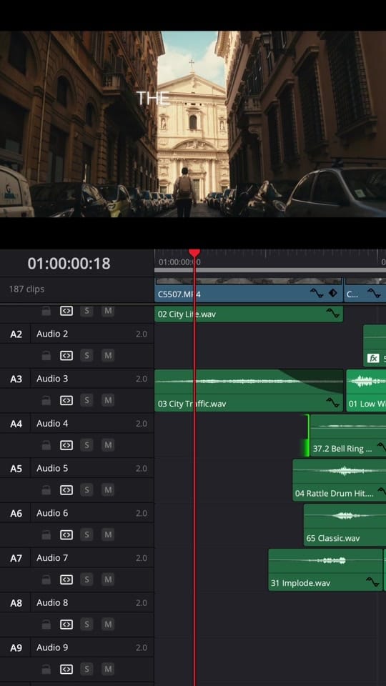The image size is (386, 686).
Task: Toggle auto track selector on Audio 3
Action: [x=66, y=400]
